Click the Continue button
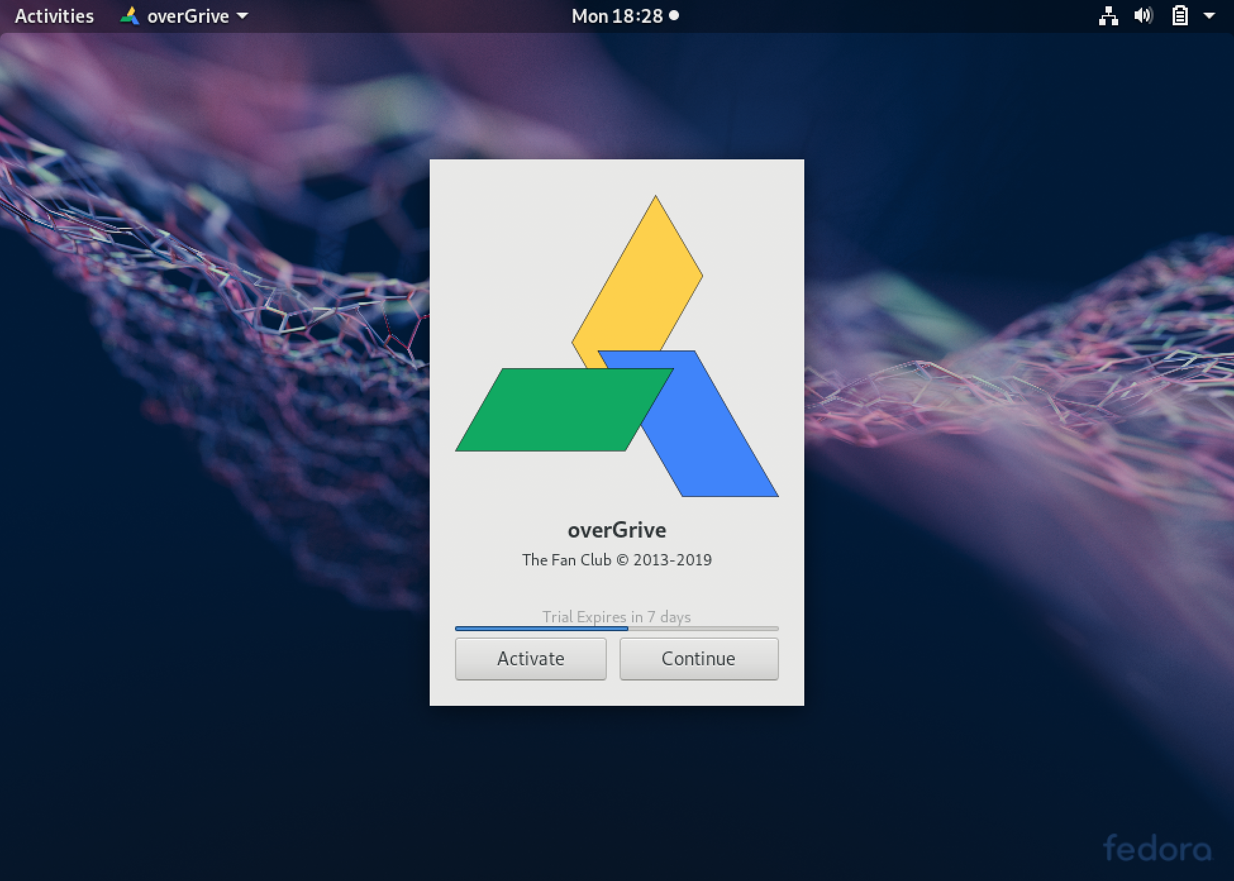Viewport: 1234px width, 881px height. coord(699,659)
